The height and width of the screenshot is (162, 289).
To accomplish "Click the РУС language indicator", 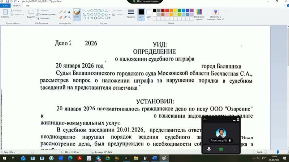I will point(264,158).
